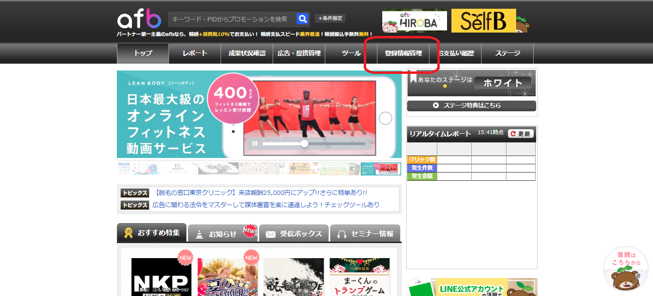Open the SelfB banner
Screen dimensions: 653x296
484,20
